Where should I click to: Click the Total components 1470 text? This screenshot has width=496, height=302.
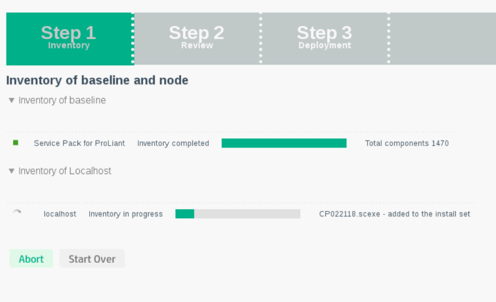point(407,143)
